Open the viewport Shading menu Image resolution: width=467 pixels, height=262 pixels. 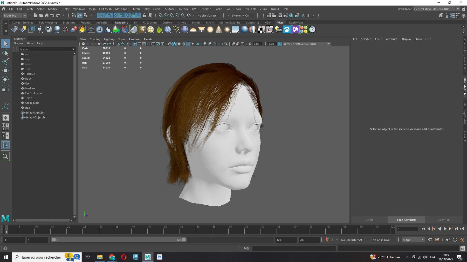coord(95,39)
